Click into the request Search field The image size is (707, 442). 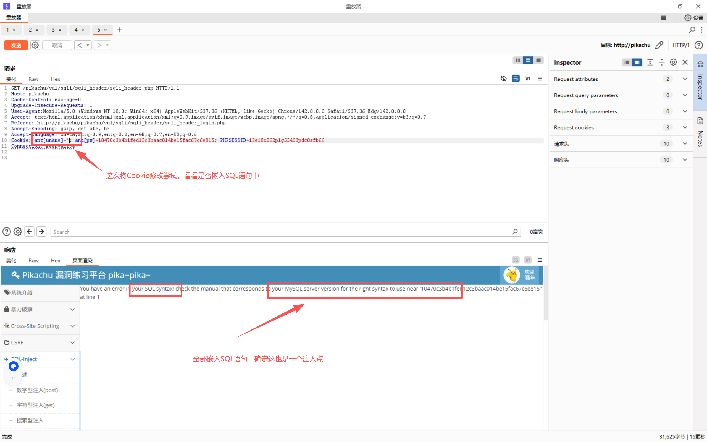pyautogui.click(x=280, y=232)
